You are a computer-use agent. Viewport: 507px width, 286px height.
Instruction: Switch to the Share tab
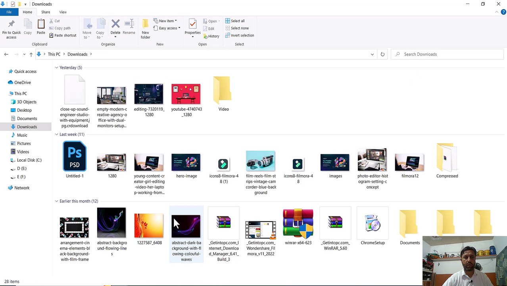click(46, 12)
